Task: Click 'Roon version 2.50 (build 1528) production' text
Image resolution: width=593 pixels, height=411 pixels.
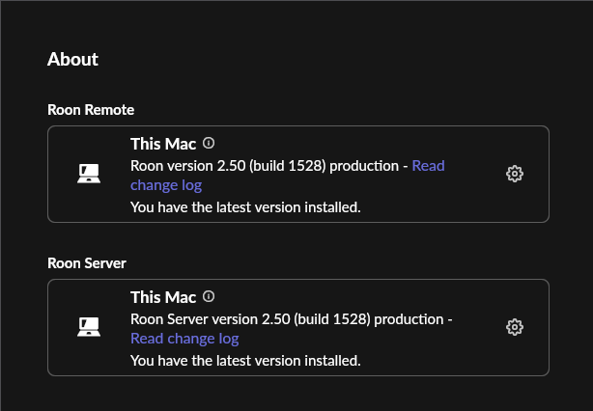Action: [265, 166]
